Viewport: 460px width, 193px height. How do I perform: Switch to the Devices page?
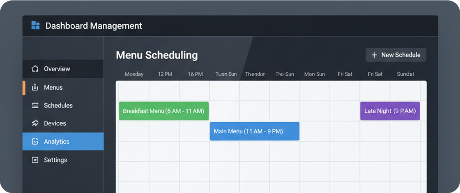tap(55, 123)
